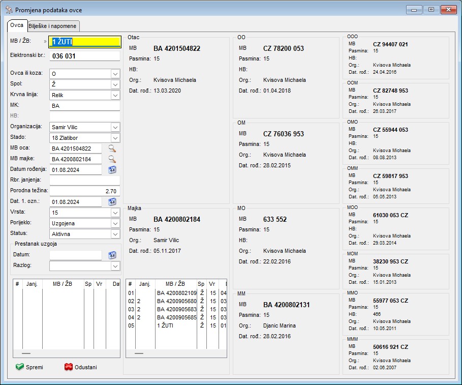The width and height of the screenshot is (462, 385).
Task: Open the Spol dropdown list
Action: pos(115,84)
